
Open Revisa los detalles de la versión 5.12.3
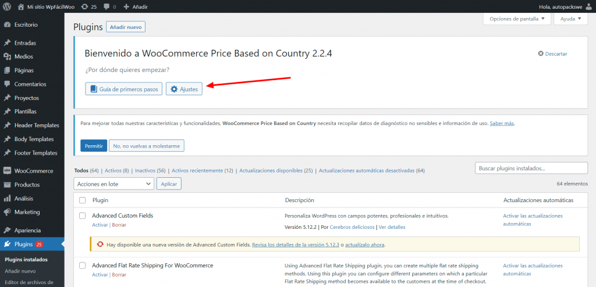296,245
